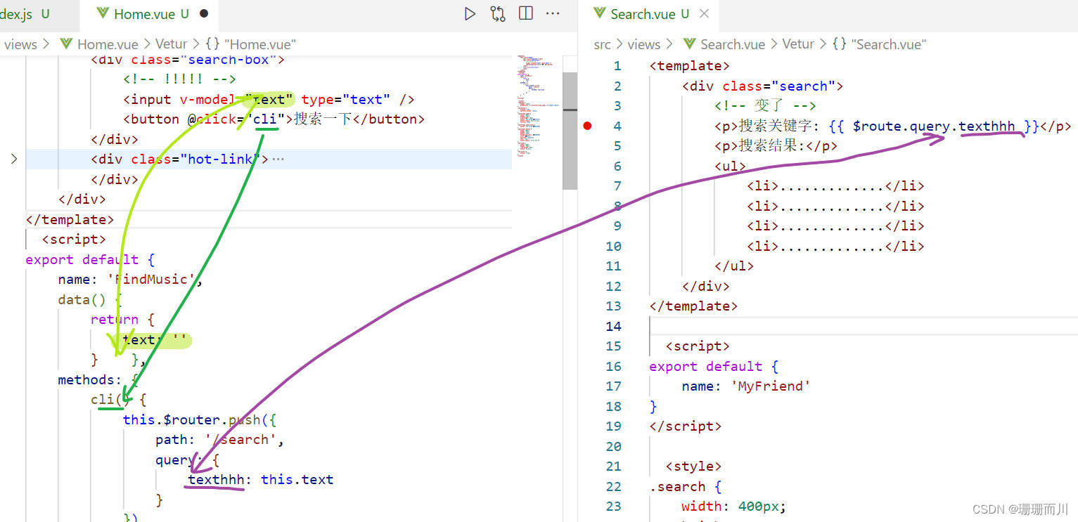Click the <ul> tag on line 6
The width and height of the screenshot is (1078, 522).
pos(730,166)
